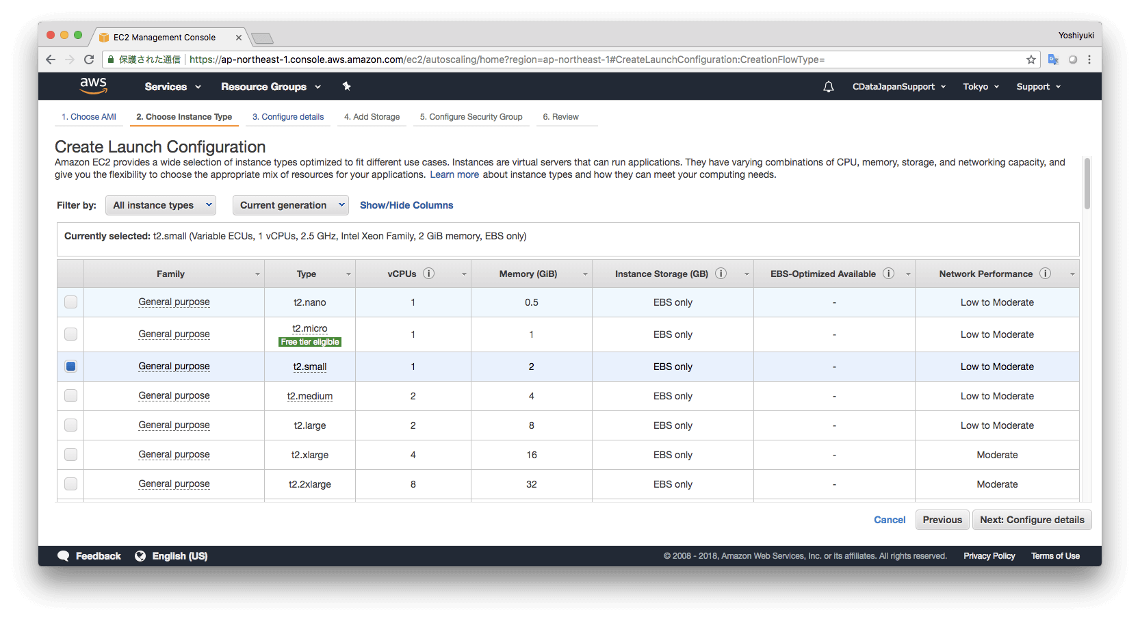Go to Configure details step tab
The image size is (1140, 621).
[288, 117]
